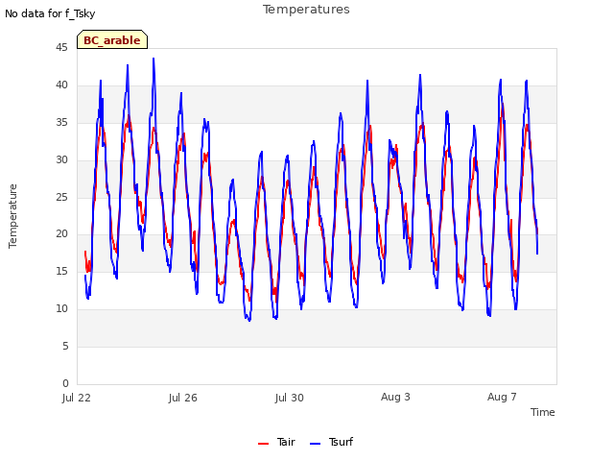Click the Jul 22 x-axis label

tap(77, 398)
